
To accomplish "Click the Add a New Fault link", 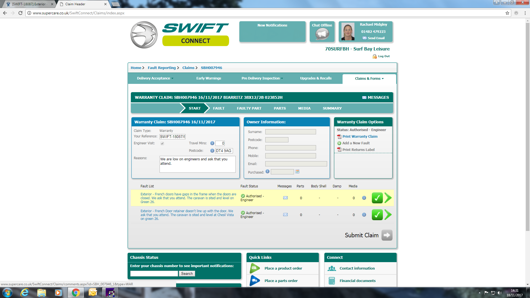I will tap(356, 143).
